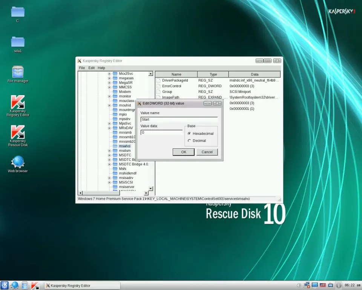This screenshot has height=290, width=362.
Task: Sort values by the Data column header
Action: coord(255,74)
